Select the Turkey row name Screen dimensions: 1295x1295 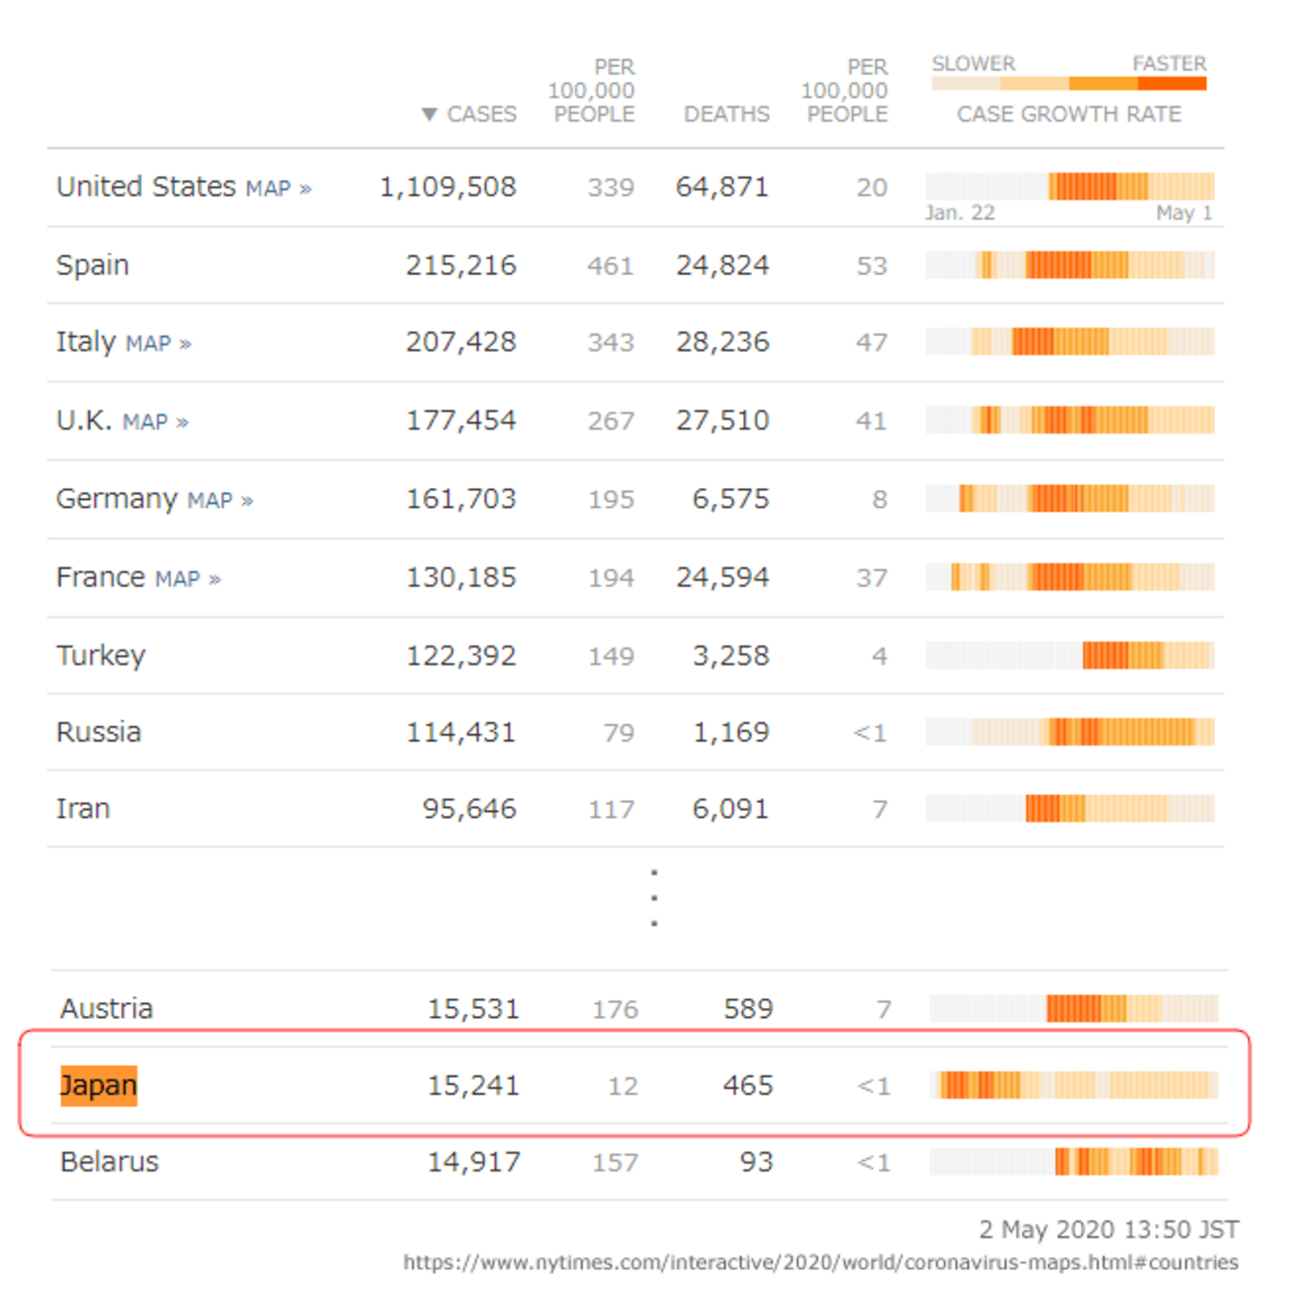pos(101,655)
